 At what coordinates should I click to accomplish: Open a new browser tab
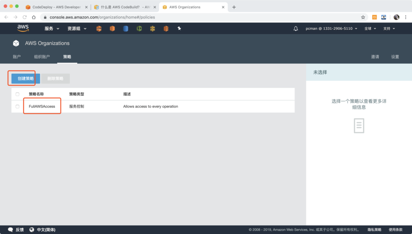click(234, 7)
